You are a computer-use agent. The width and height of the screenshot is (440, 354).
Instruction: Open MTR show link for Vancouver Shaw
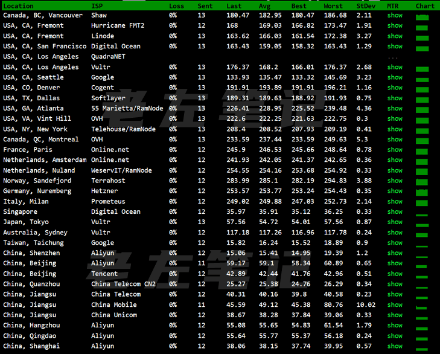coord(395,15)
